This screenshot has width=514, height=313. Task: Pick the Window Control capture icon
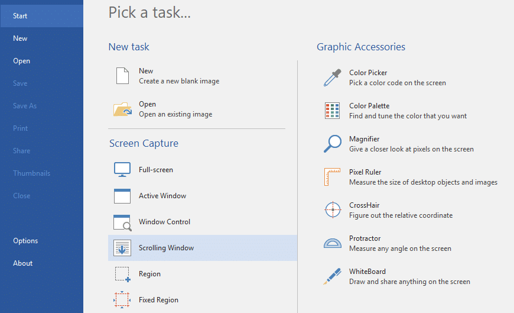[122, 222]
